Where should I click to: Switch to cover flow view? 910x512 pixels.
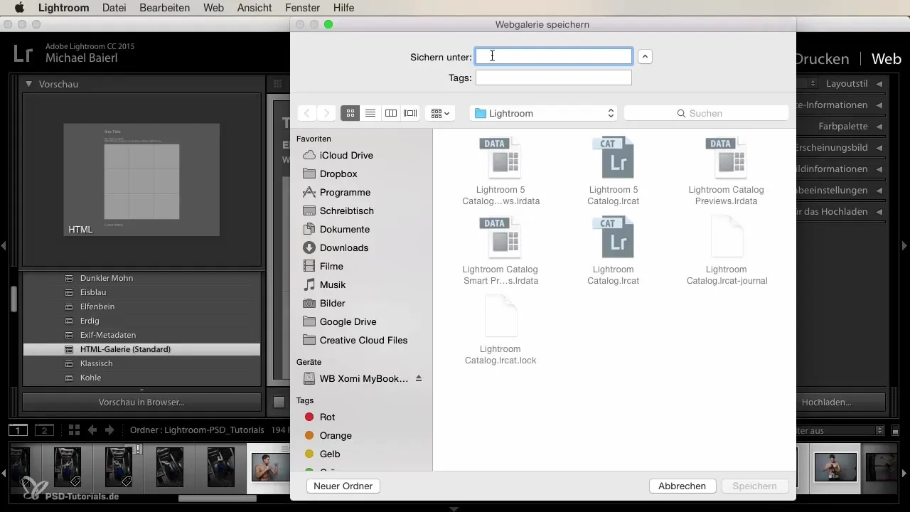(x=410, y=113)
